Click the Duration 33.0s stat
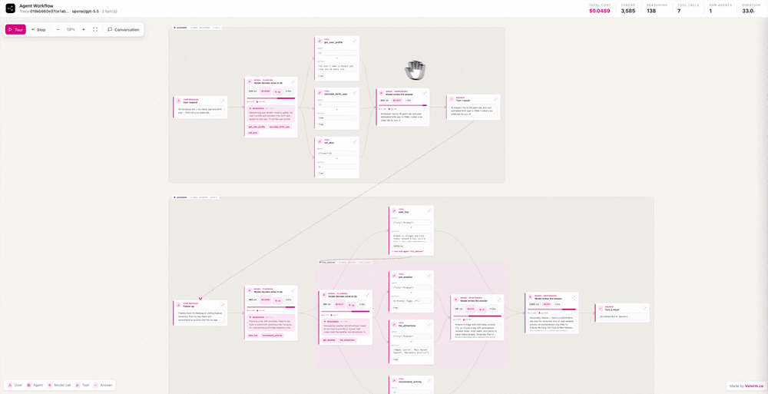This screenshot has height=394, width=768. 751,8
